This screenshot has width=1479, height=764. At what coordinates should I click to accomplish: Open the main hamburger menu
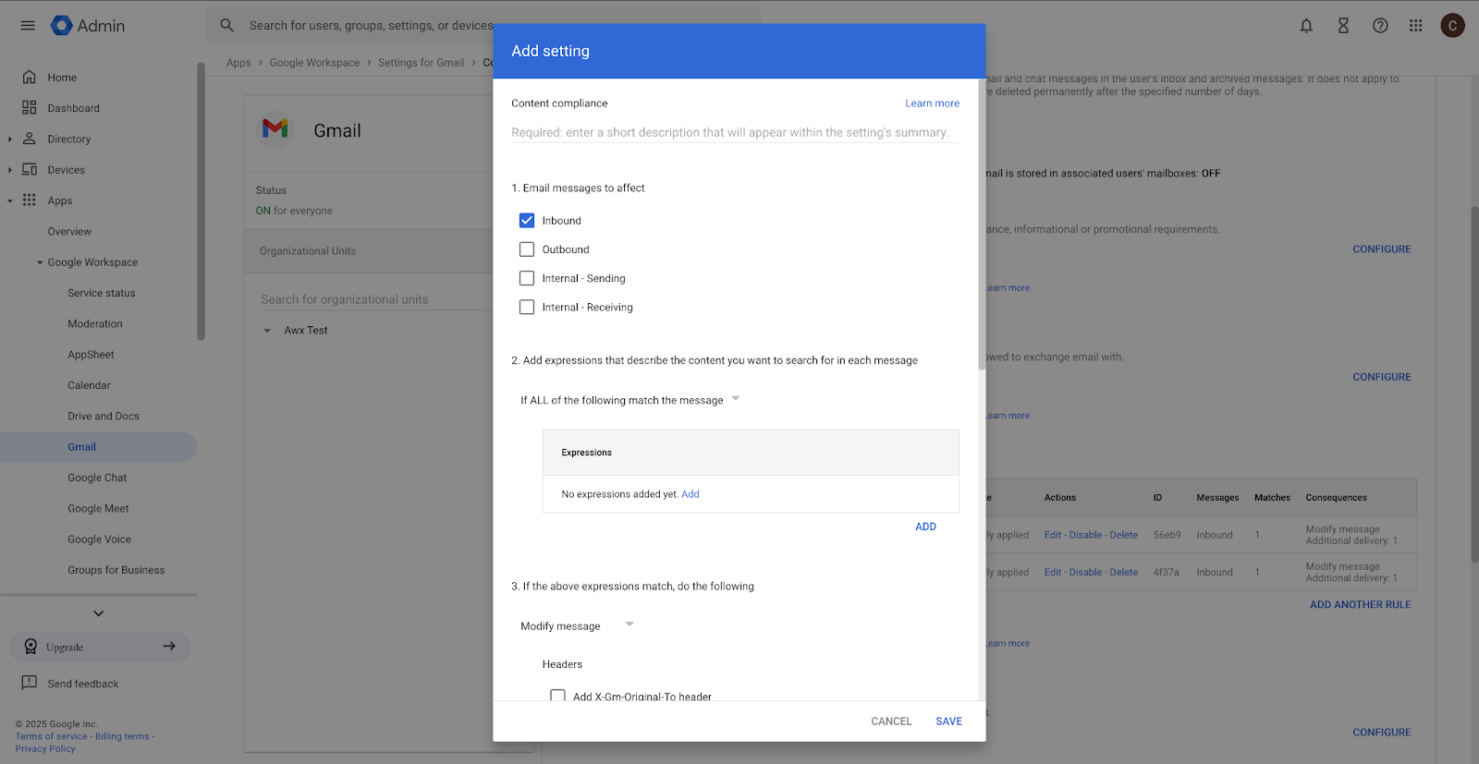[x=28, y=26]
